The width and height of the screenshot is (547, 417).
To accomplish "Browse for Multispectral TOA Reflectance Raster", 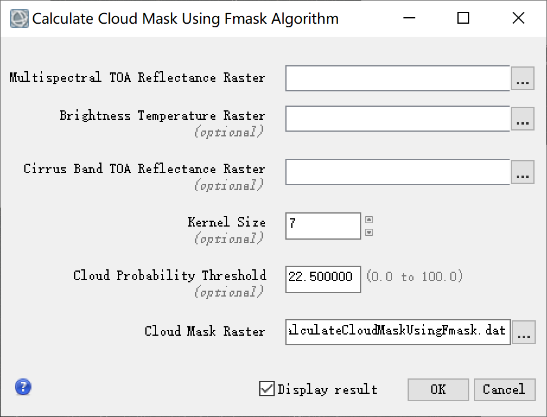I will (522, 78).
